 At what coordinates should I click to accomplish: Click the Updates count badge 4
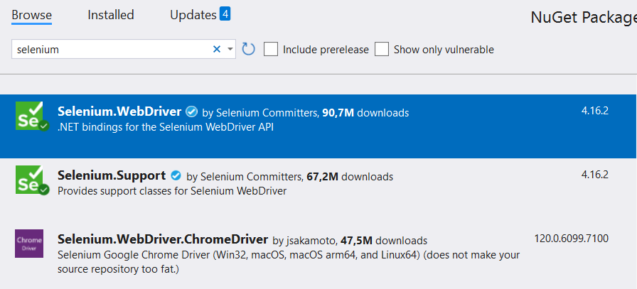coord(225,13)
